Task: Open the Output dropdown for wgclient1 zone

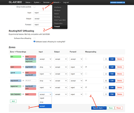Action: pyautogui.click(x=61, y=81)
